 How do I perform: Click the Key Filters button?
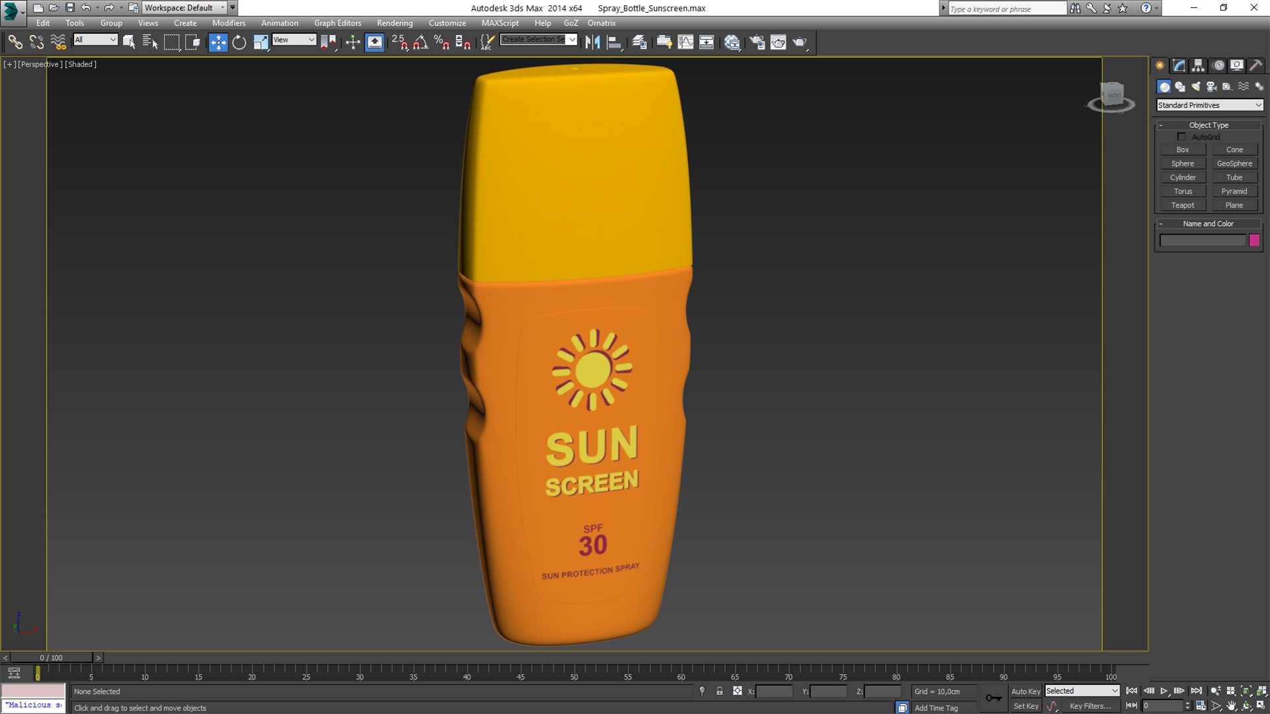pos(1090,706)
